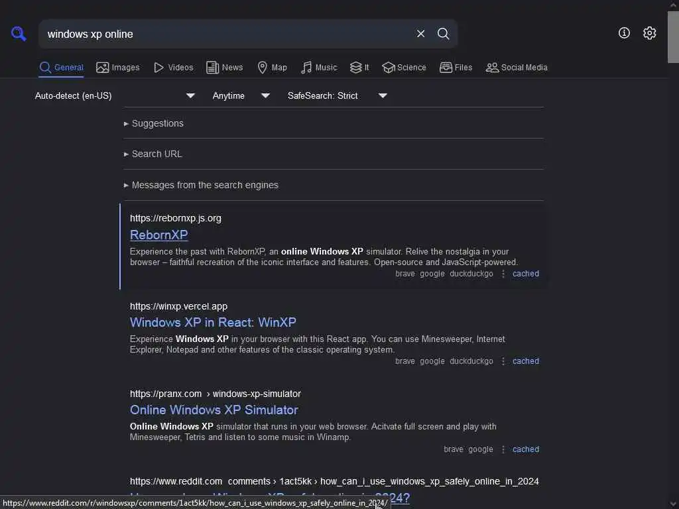Open the Files tab

coord(456,68)
